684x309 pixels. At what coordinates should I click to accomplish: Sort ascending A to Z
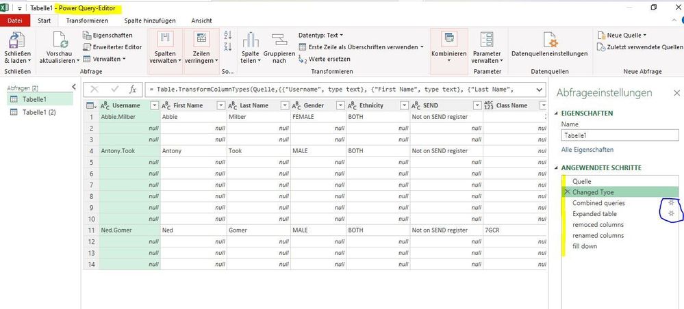pos(228,36)
